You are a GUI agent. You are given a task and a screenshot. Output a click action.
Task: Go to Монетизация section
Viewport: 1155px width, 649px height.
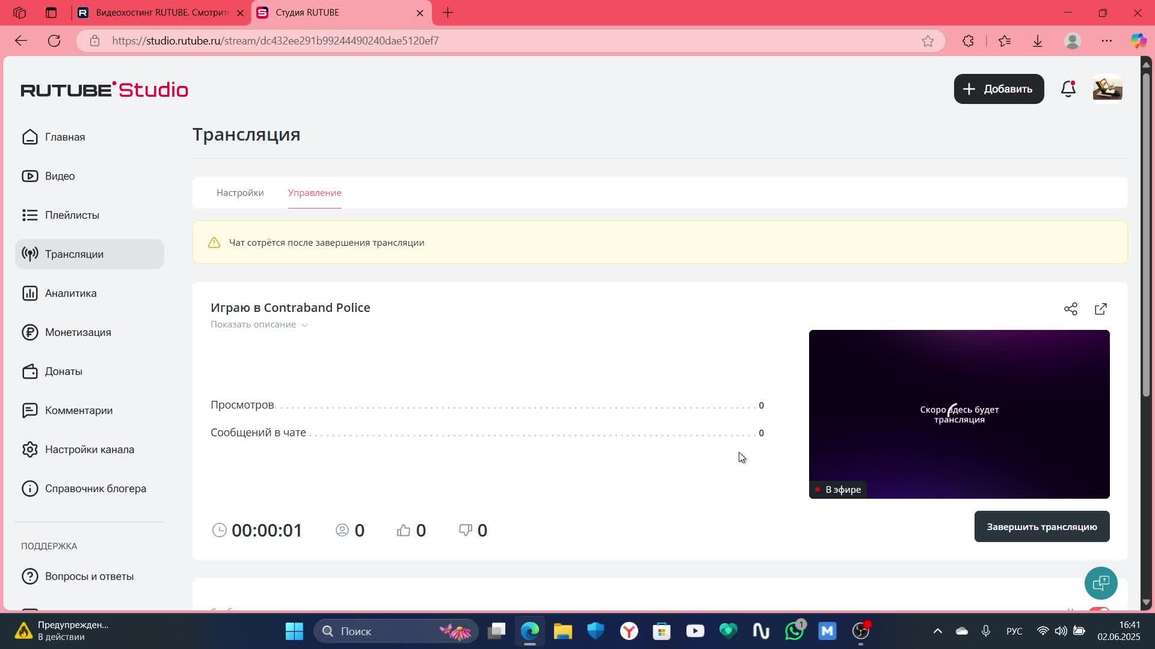78,332
